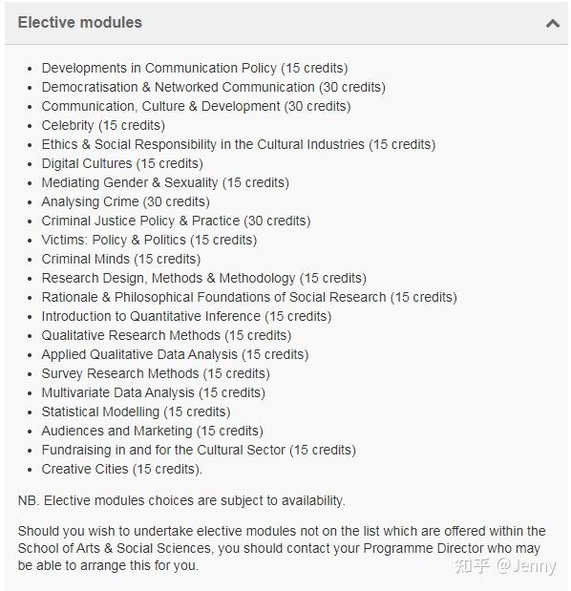Viewport: 571px width, 591px height.
Task: Select Criminal Minds list item
Action: 121,260
